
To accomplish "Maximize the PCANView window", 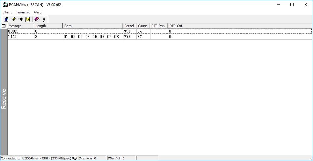I will 292,5.
